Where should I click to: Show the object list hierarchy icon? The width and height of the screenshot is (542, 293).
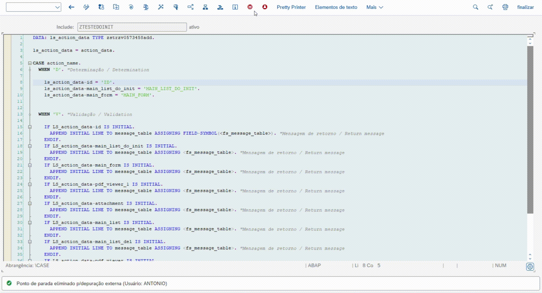(x=205, y=7)
